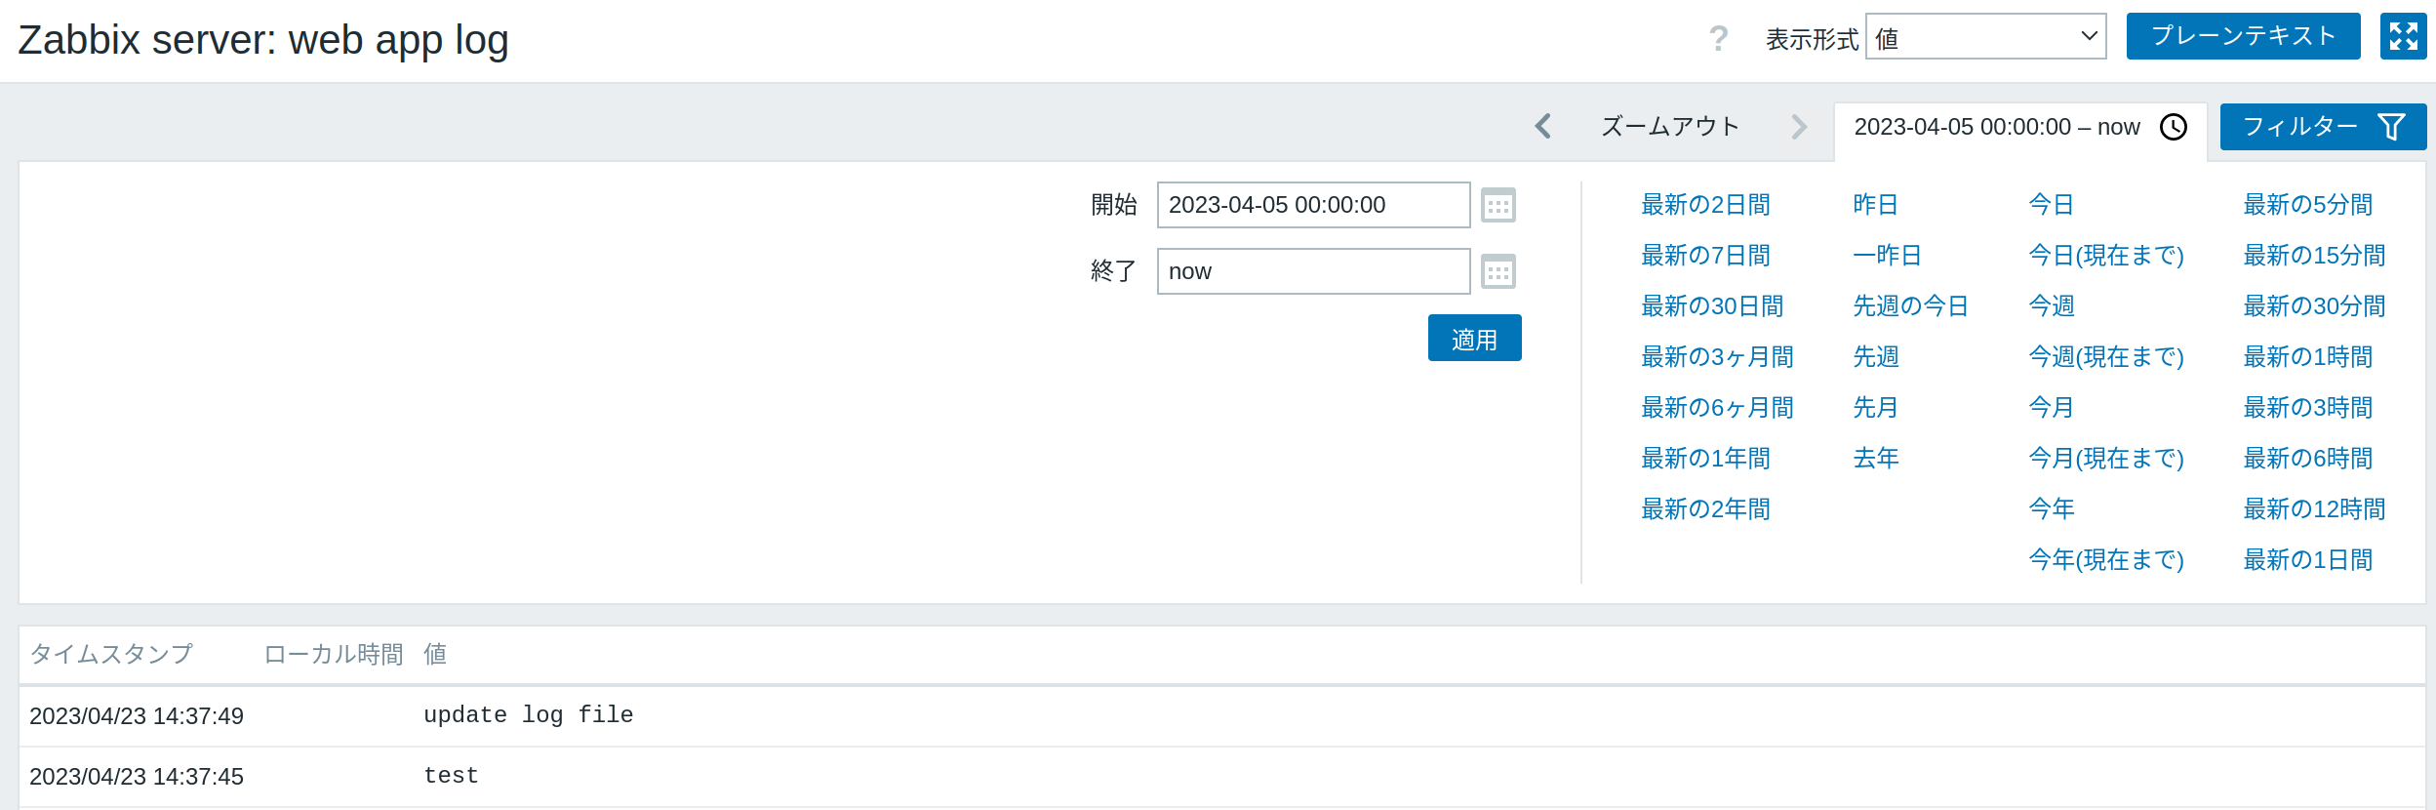Select 昨日 time range

[1875, 205]
